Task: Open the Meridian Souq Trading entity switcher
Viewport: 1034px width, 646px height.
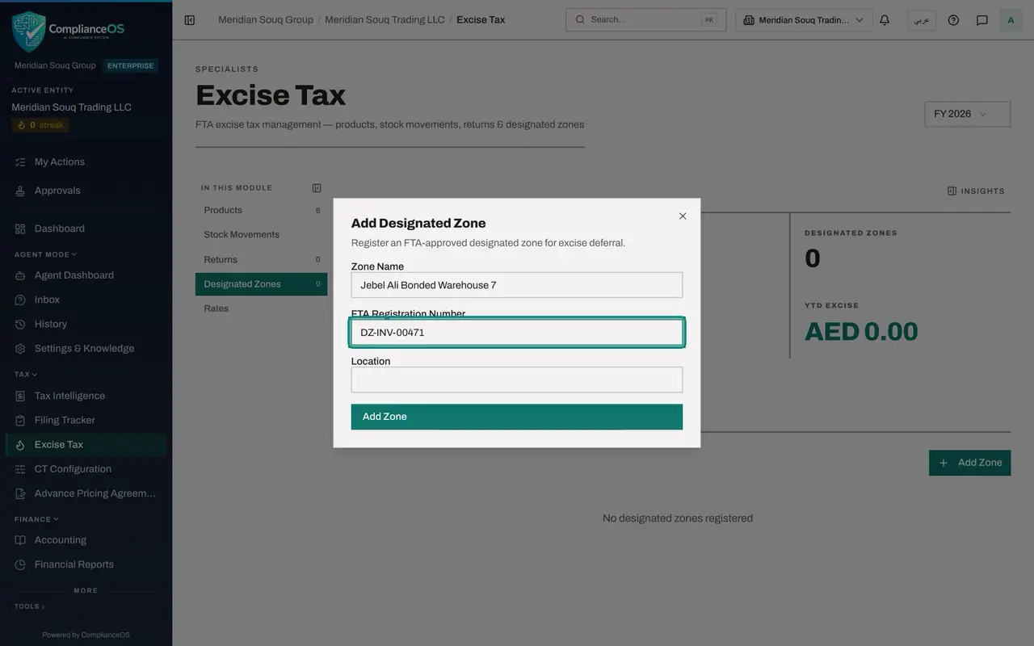Action: (x=804, y=20)
